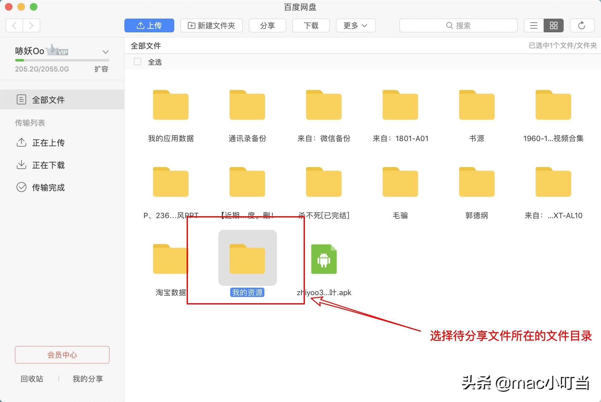Open the account dropdown beside VIP badge

pos(105,52)
